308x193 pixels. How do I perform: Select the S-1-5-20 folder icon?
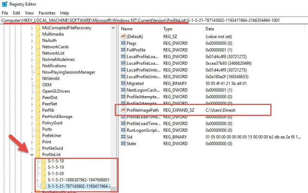(43, 174)
